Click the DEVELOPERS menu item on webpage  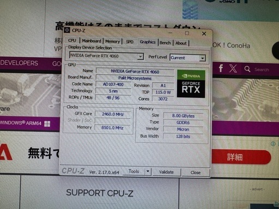[19, 63]
